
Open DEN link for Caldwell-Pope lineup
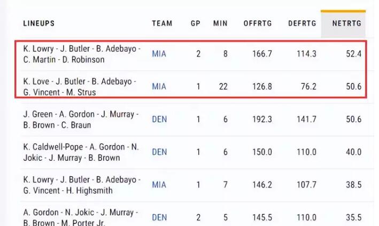[x=159, y=152]
